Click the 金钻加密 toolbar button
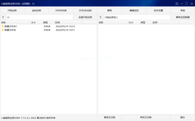195x121 pixels. tap(37, 11)
